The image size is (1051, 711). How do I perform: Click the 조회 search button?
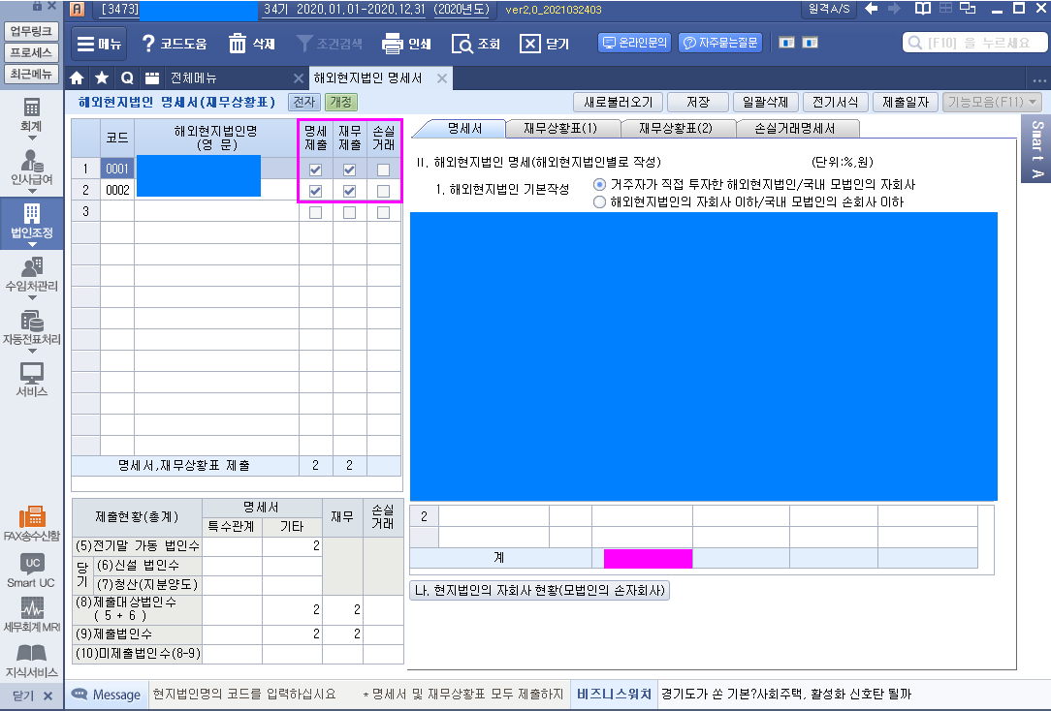click(x=476, y=44)
